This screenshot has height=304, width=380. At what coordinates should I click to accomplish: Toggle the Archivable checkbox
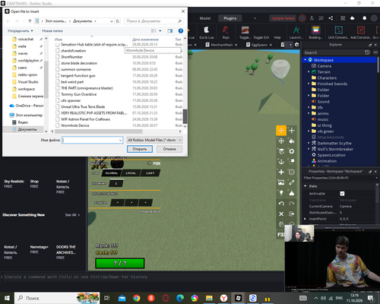tap(342, 194)
